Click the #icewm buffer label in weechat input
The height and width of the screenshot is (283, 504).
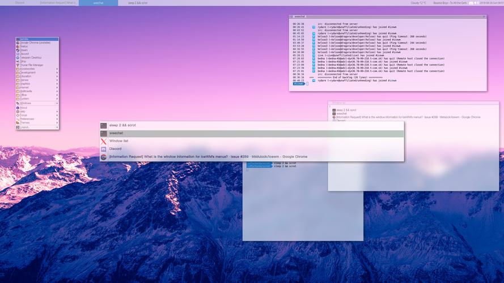299,84
